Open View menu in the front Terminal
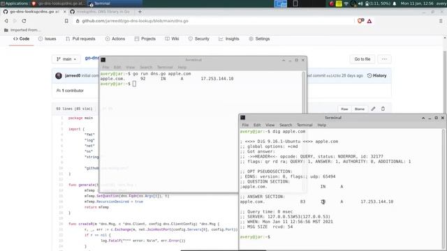 point(270,125)
